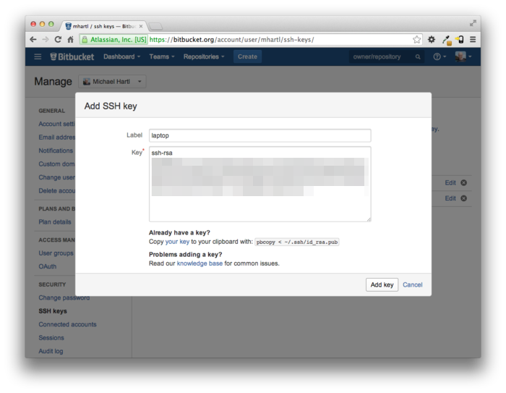
Task: Click into the Key textarea
Action: (x=260, y=184)
